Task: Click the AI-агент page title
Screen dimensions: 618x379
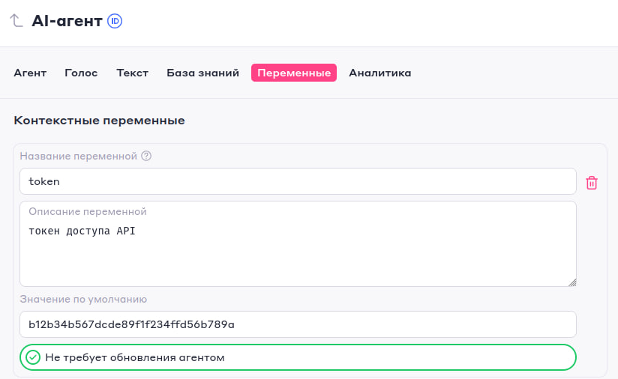Action: (67, 21)
